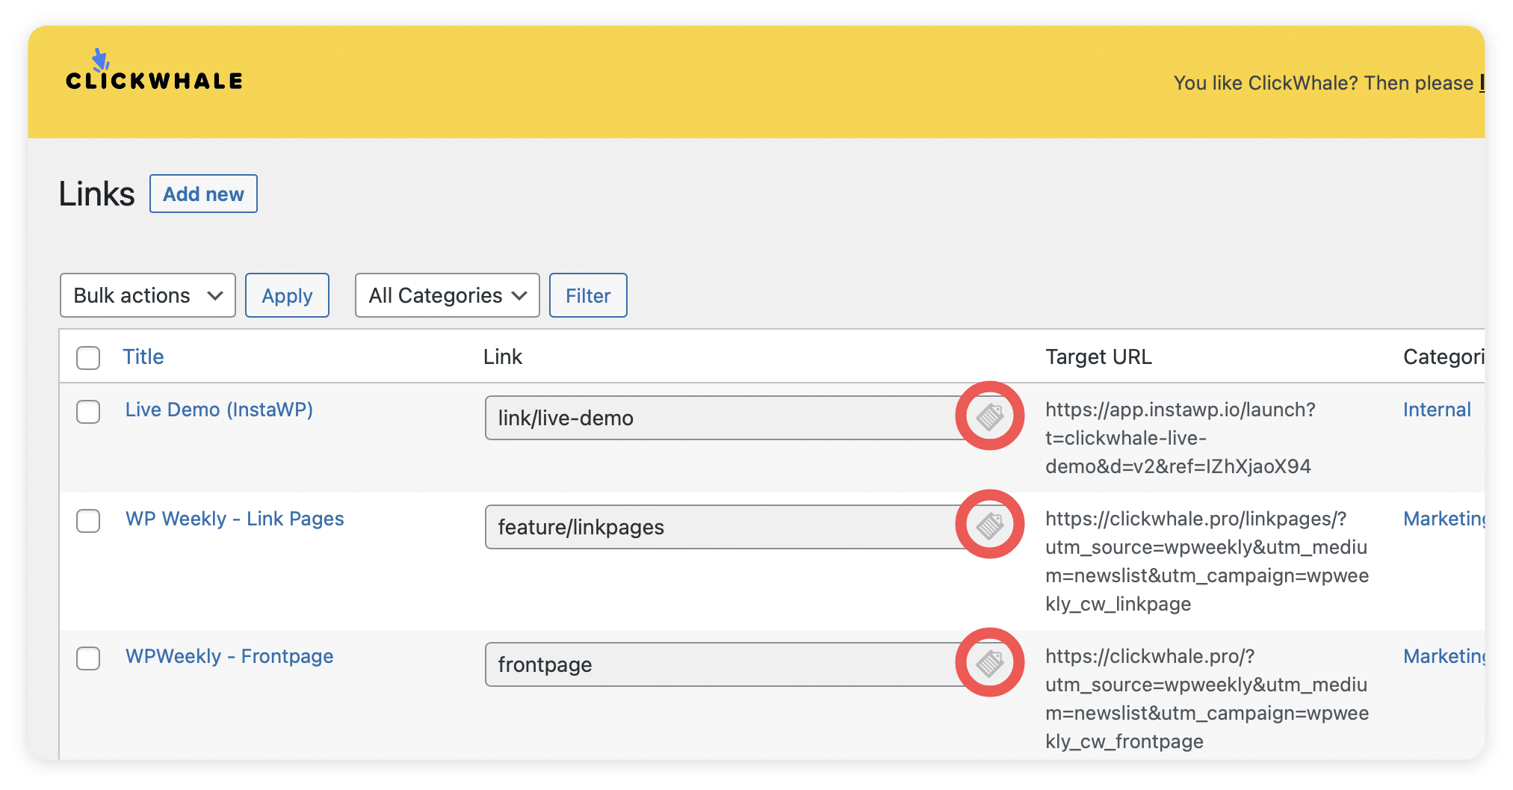Open the WPWeekly - Frontpage title

tap(229, 656)
